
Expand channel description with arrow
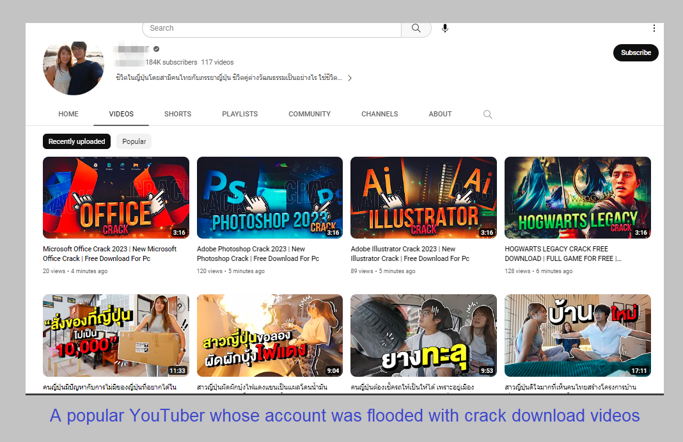coord(349,78)
